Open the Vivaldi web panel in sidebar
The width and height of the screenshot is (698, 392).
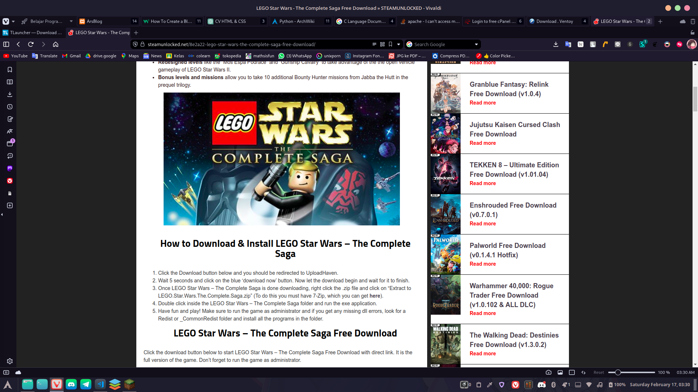[x=10, y=181]
